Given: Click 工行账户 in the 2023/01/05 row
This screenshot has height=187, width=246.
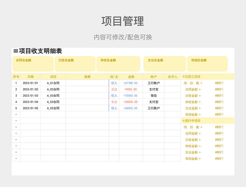Looking at the screenshot, I should click(x=154, y=108).
